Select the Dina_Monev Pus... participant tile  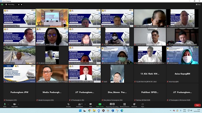point(117,92)
